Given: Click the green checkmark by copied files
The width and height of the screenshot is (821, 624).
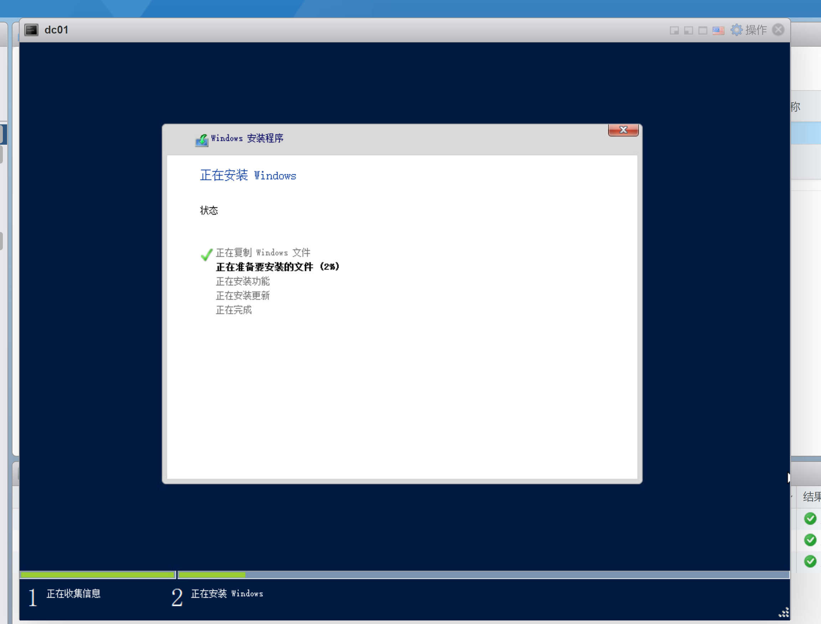Looking at the screenshot, I should coord(206,254).
